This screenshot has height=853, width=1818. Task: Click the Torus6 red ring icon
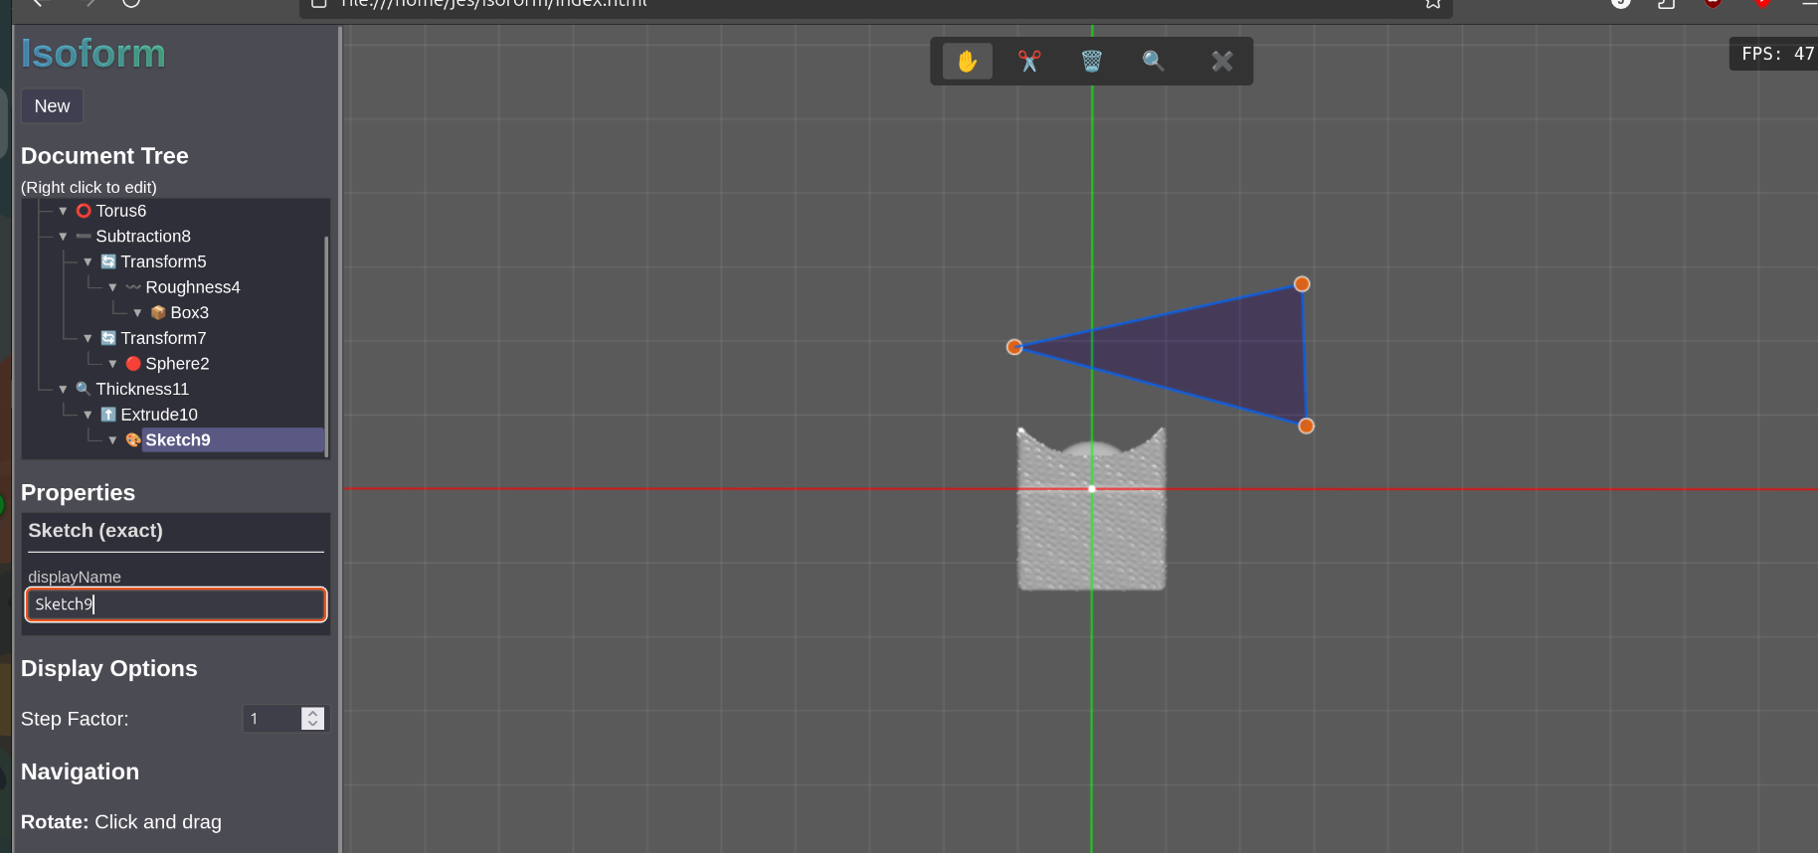[x=84, y=211]
